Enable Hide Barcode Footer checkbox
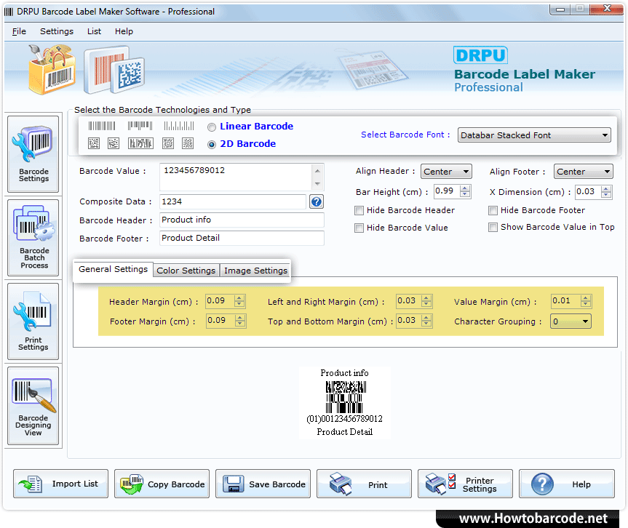Viewport: 628px width, 528px height. [x=493, y=211]
